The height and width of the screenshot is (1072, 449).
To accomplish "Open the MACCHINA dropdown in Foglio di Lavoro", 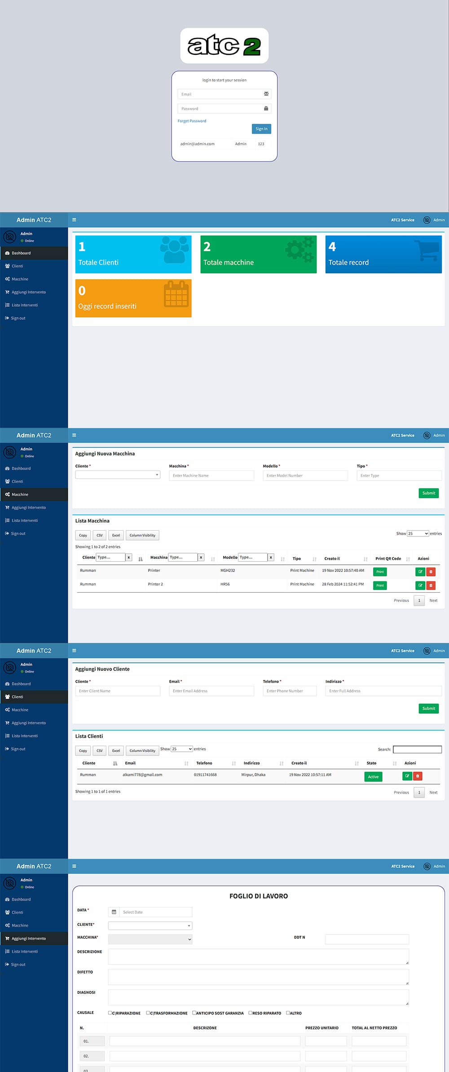I will (150, 939).
